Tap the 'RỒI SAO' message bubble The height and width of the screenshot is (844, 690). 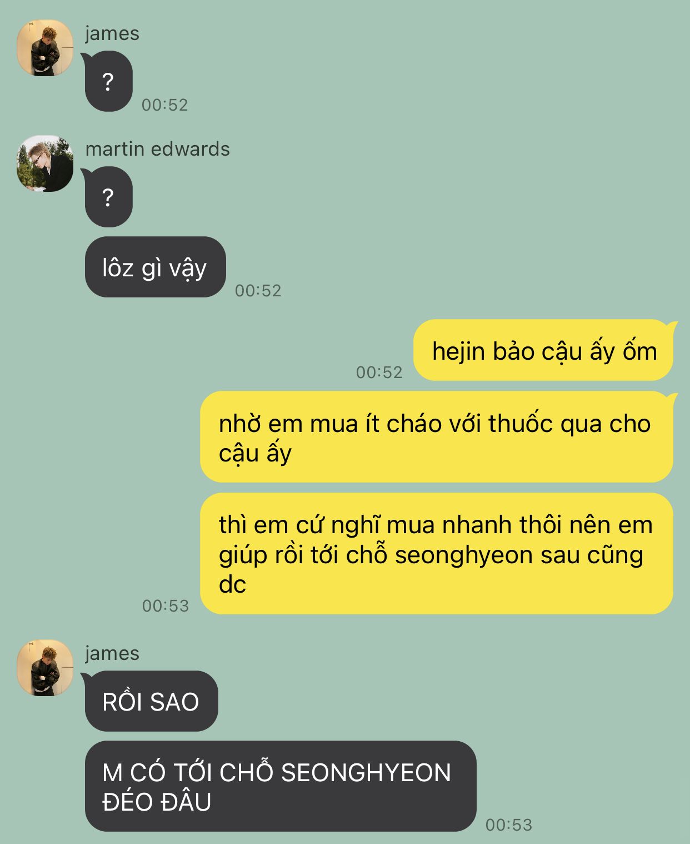click(x=151, y=701)
